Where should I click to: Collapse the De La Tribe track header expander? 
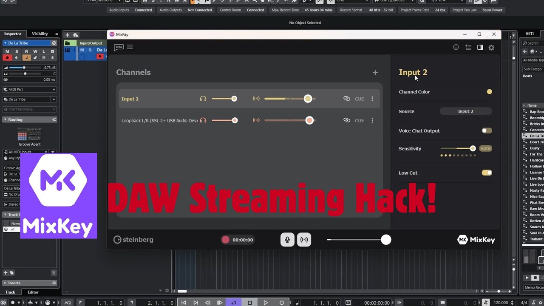point(5,43)
